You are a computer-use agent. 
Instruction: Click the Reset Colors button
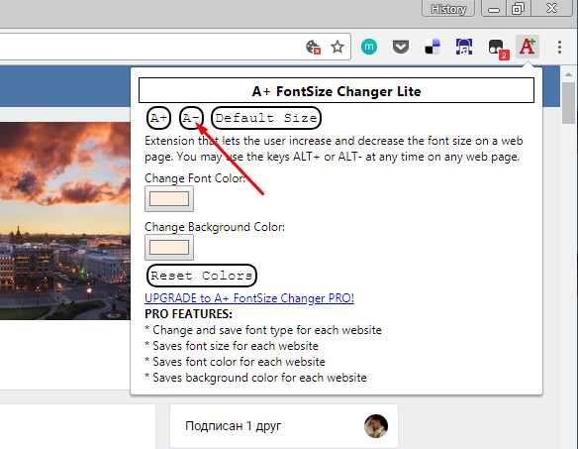click(202, 276)
